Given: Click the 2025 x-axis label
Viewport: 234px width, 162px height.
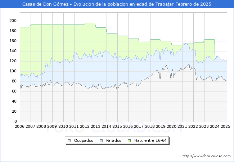Looking at the screenshot, I should pos(225,126).
